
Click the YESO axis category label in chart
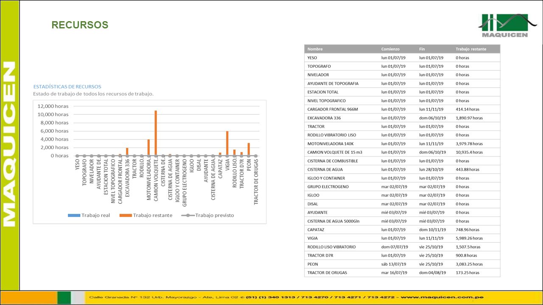(77, 165)
